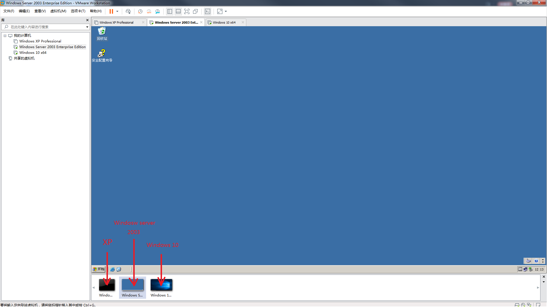Open the 安全配置向导 desktop shortcut
Image resolution: width=547 pixels, height=307 pixels.
point(102,56)
